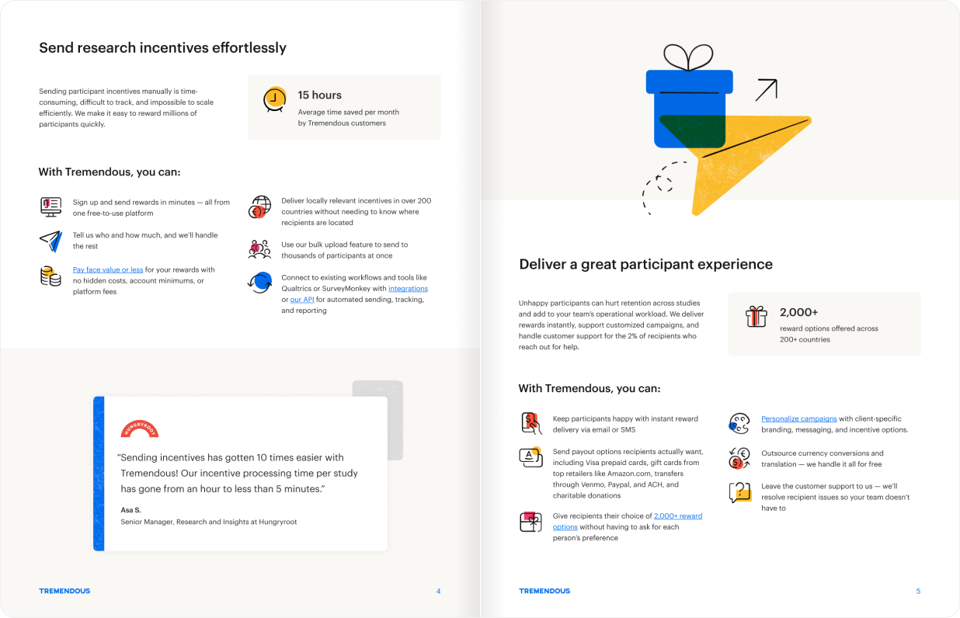Click the question mark chat support icon
The height and width of the screenshot is (618, 960).
tap(739, 492)
